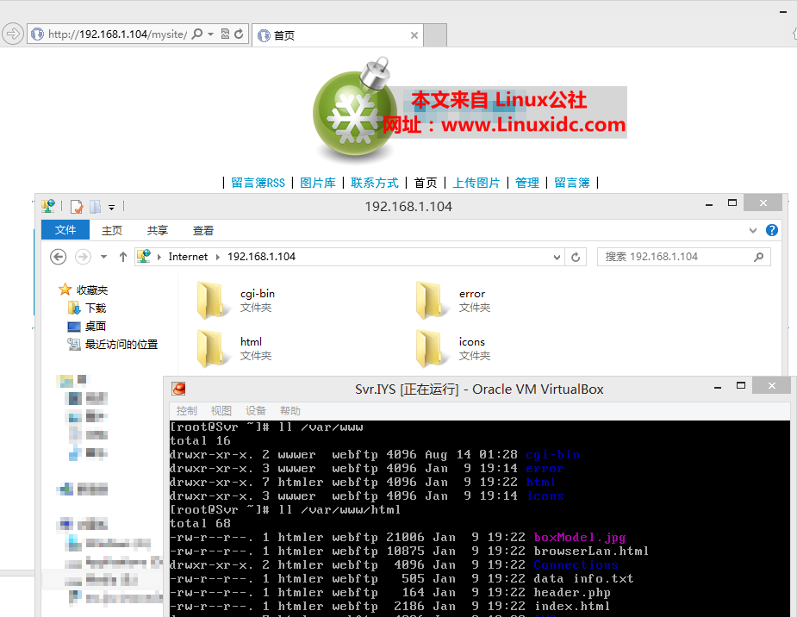Navigate up one level with Explorer's up arrow
The height and width of the screenshot is (617, 797).
(x=123, y=256)
